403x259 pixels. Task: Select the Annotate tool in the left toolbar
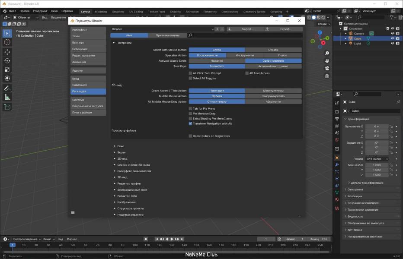[7, 88]
